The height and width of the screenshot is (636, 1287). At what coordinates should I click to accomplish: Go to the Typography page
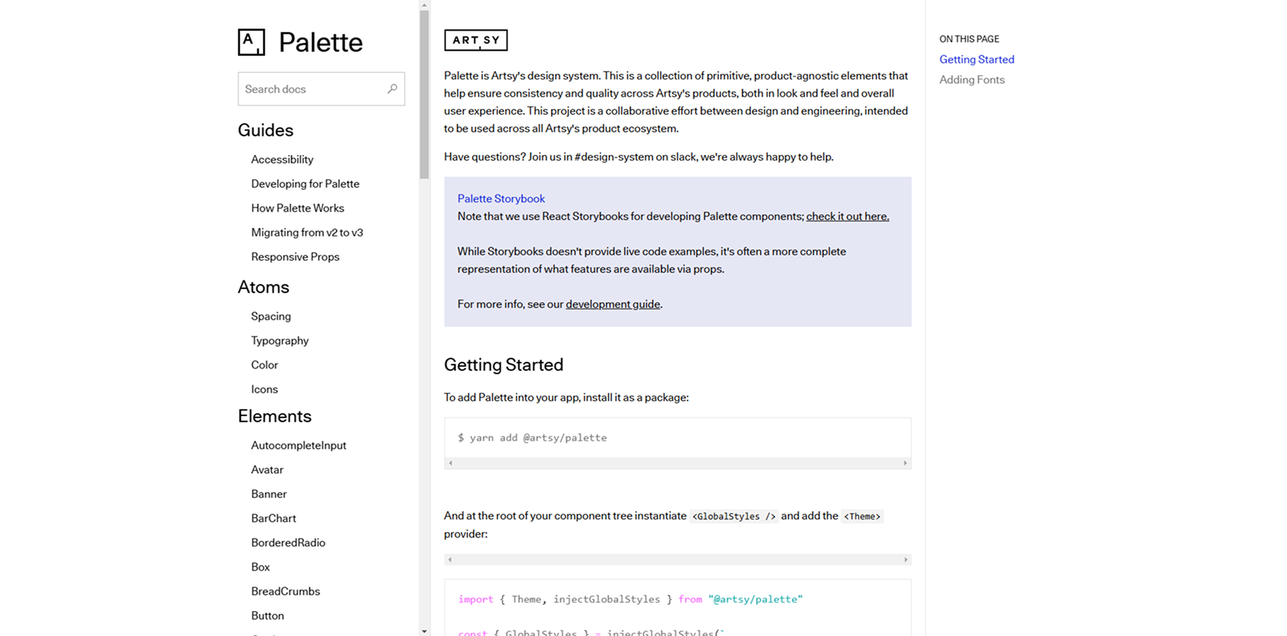point(280,341)
